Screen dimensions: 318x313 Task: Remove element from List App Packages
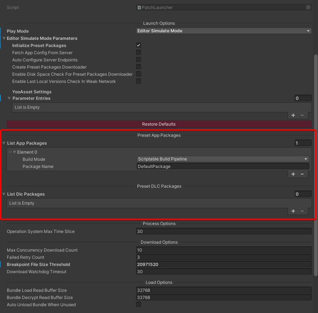(x=302, y=174)
